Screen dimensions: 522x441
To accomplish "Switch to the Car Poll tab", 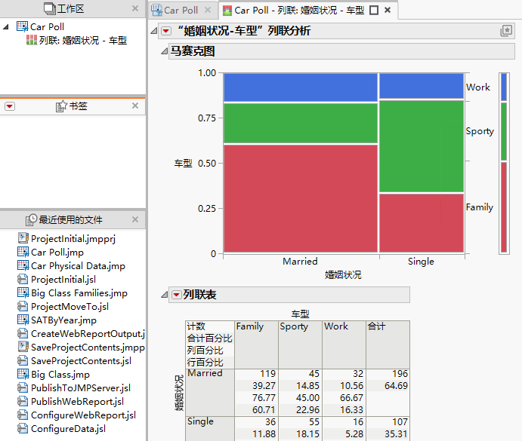I will click(x=181, y=11).
